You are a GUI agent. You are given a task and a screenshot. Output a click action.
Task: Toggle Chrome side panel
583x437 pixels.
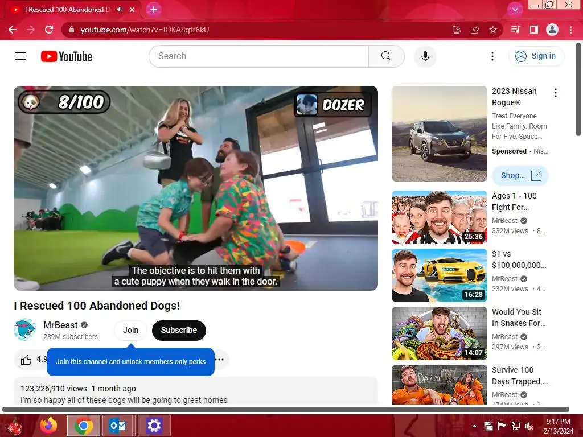tap(534, 30)
